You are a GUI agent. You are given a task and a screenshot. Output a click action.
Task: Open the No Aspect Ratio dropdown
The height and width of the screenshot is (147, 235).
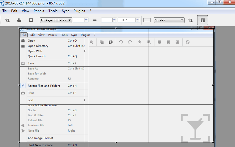56,20
